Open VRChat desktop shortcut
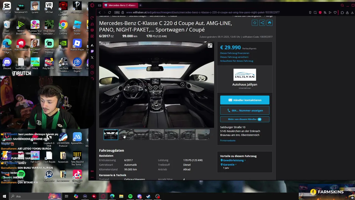The width and height of the screenshot is (355, 200). click(x=49, y=8)
